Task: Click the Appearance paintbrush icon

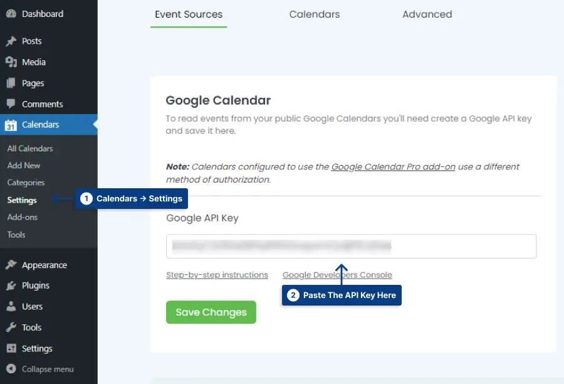Action: coord(11,265)
